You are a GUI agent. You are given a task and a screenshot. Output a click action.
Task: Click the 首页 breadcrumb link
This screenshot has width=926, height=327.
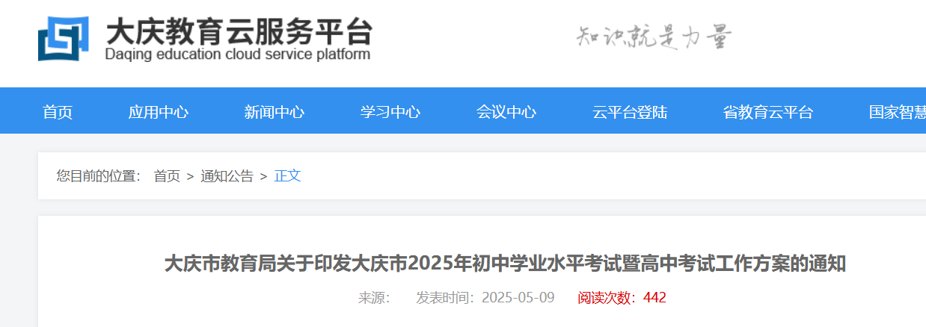[167, 176]
